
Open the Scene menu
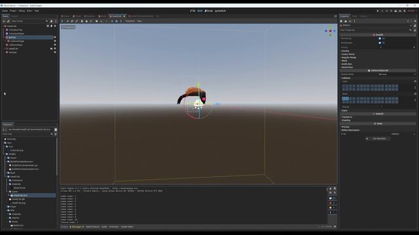[5, 11]
